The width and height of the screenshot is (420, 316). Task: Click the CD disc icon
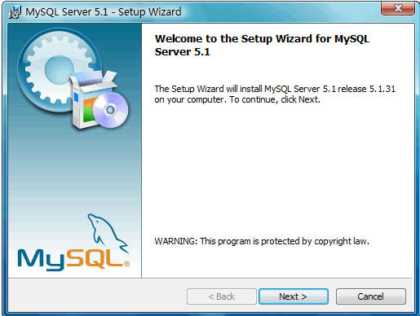tap(111, 110)
